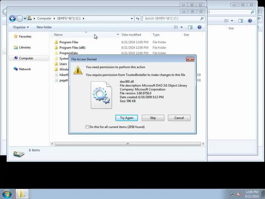Open recent pages dropdown next to Forward

[25, 19]
